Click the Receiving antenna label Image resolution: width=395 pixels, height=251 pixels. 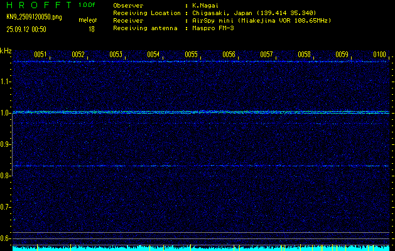tap(145, 28)
